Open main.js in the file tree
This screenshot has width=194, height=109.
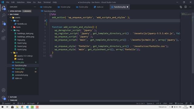[x=20, y=59]
